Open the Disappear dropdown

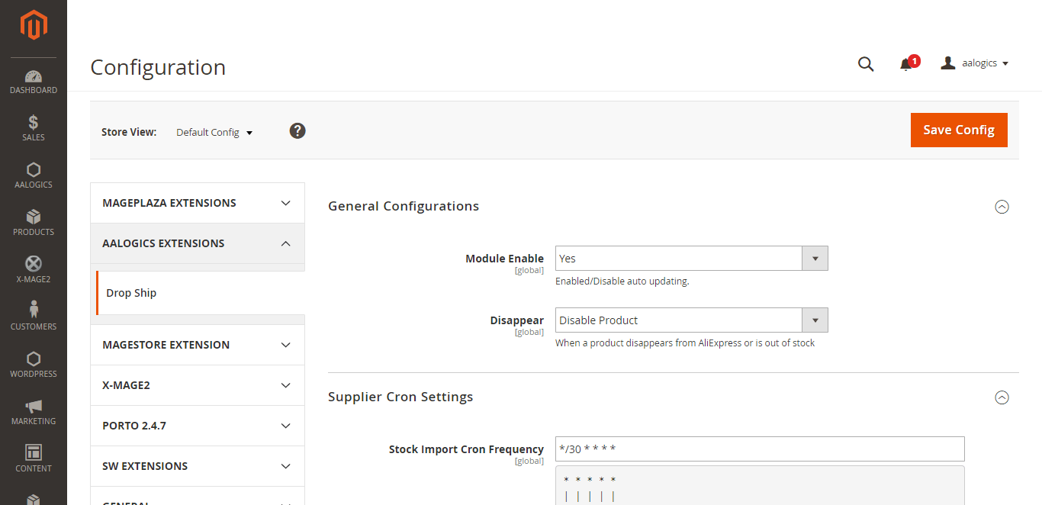[x=691, y=320]
